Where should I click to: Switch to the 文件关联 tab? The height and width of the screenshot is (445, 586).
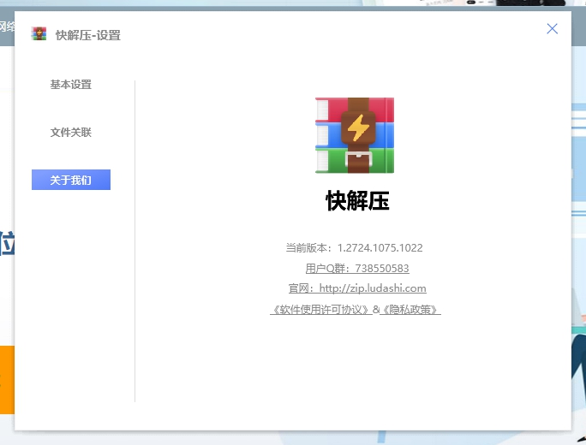click(71, 133)
